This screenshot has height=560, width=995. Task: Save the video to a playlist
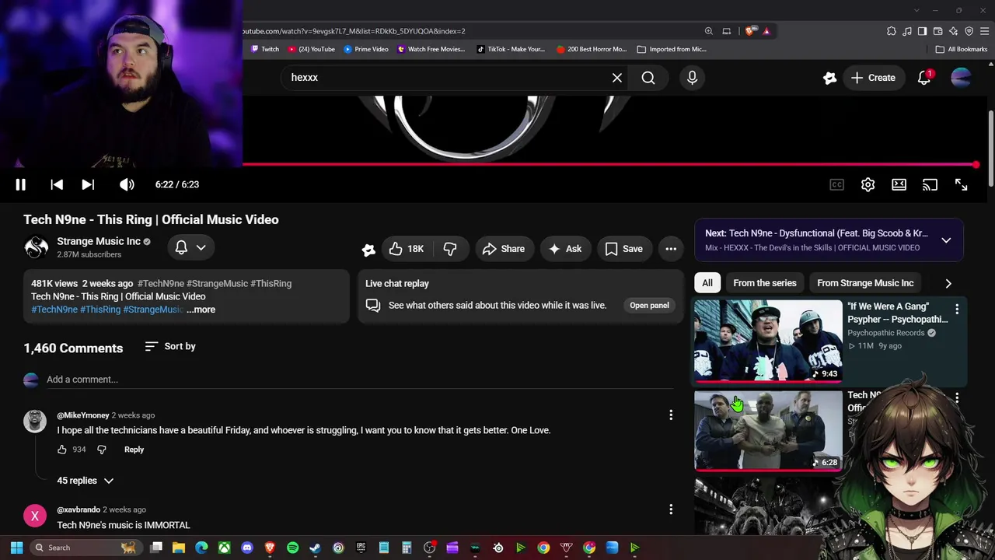tap(624, 249)
